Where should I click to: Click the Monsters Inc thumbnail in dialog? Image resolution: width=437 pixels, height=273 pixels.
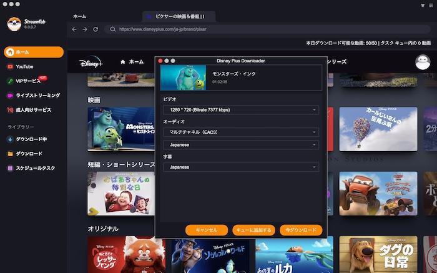click(x=183, y=77)
